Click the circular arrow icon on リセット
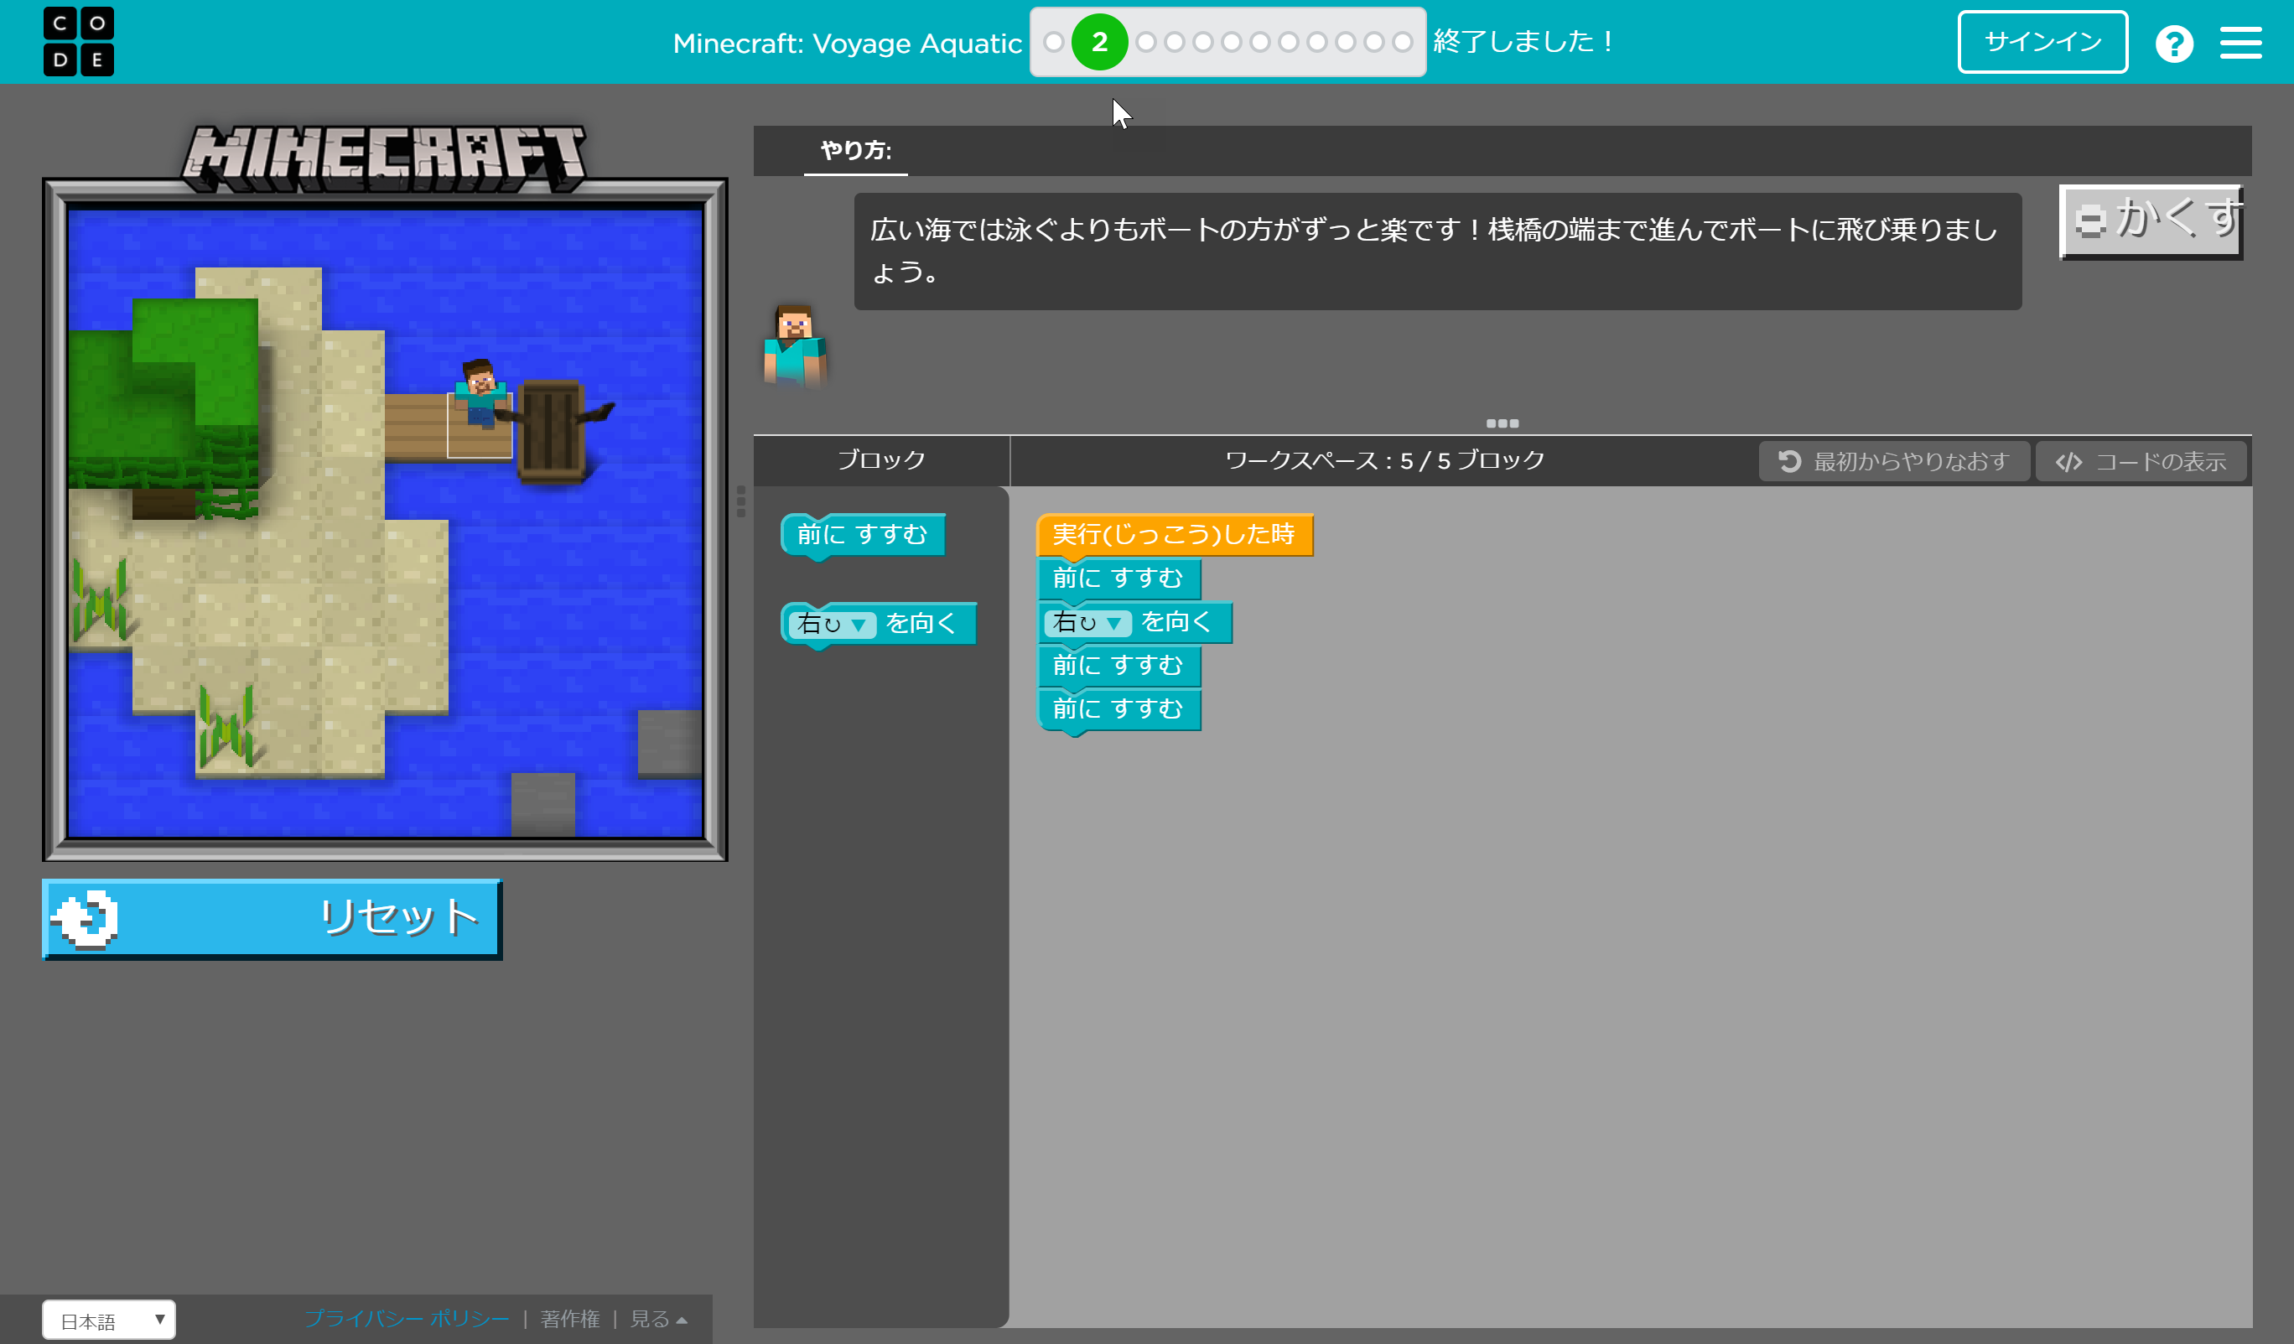2294x1344 pixels. tap(86, 918)
